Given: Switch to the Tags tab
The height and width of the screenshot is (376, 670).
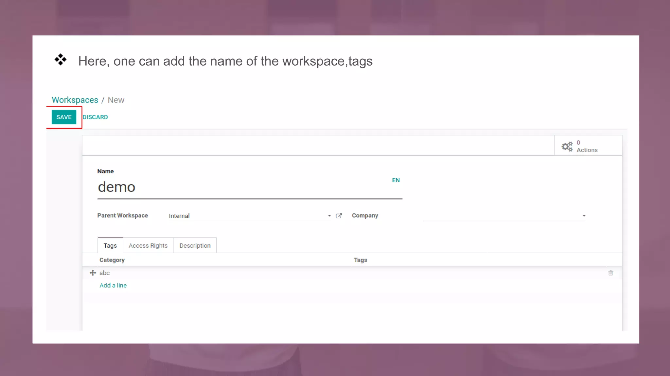Looking at the screenshot, I should point(110,245).
